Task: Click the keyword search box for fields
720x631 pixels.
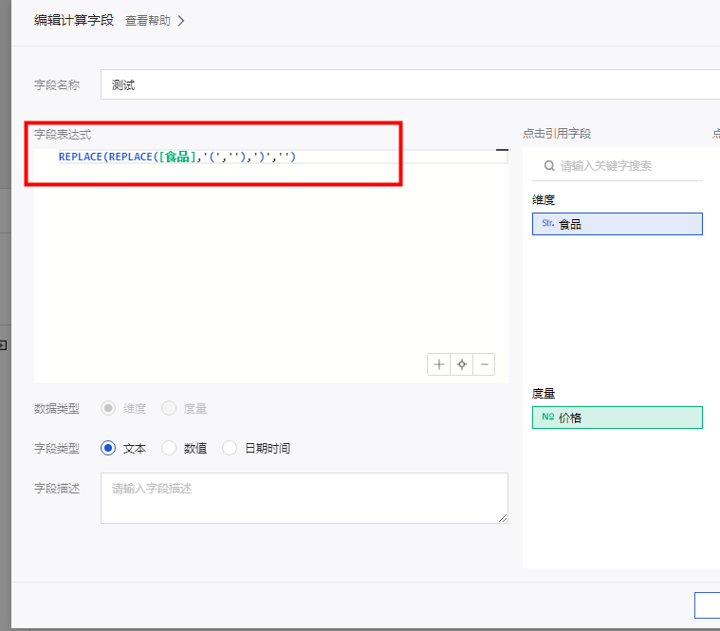Action: (626, 165)
